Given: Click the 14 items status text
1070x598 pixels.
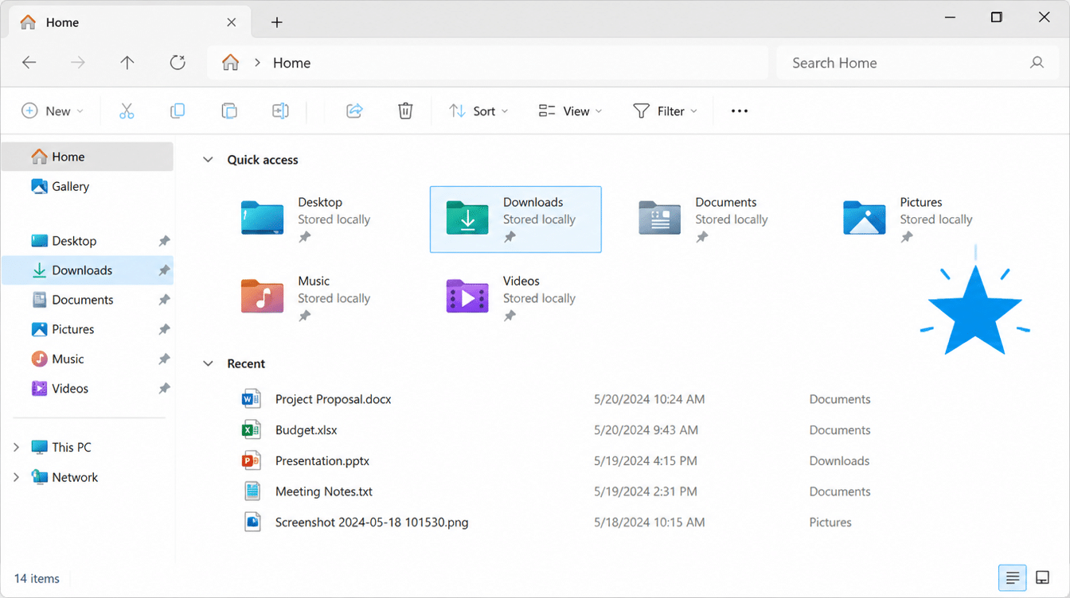Looking at the screenshot, I should [x=37, y=578].
